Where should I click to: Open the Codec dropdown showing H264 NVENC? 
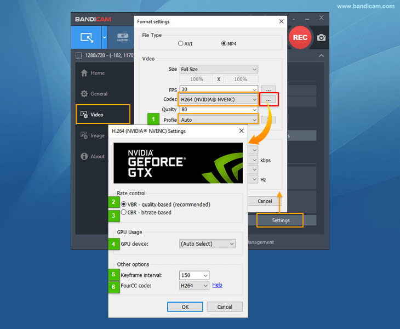pos(219,99)
